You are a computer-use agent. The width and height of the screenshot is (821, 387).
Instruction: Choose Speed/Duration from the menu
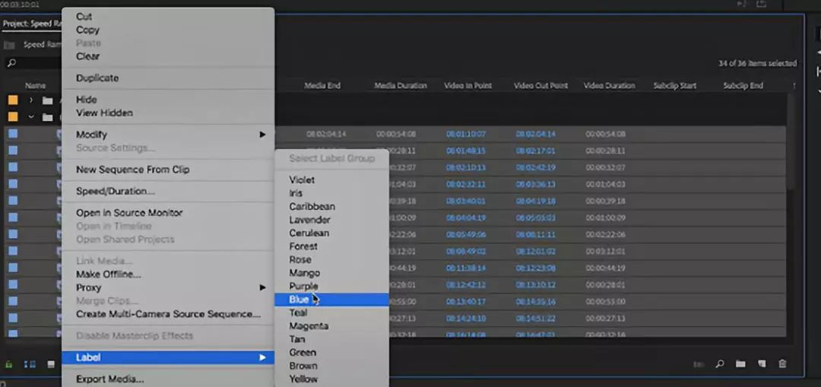pyautogui.click(x=115, y=191)
